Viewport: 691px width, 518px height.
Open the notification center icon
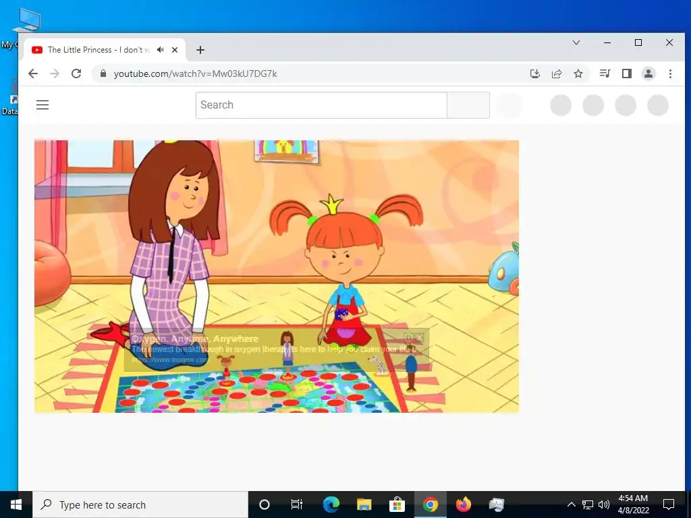coord(669,505)
